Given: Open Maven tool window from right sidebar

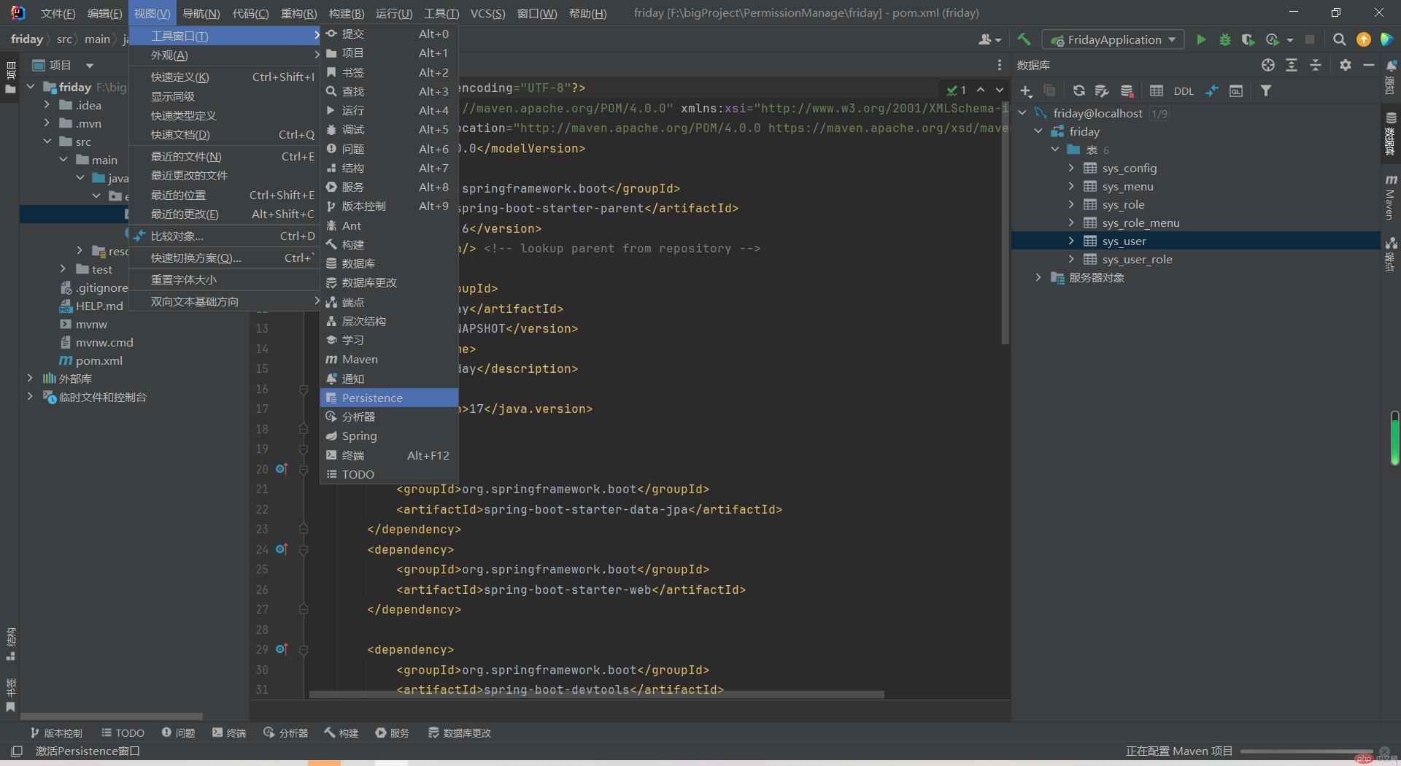Looking at the screenshot, I should pos(1391,197).
